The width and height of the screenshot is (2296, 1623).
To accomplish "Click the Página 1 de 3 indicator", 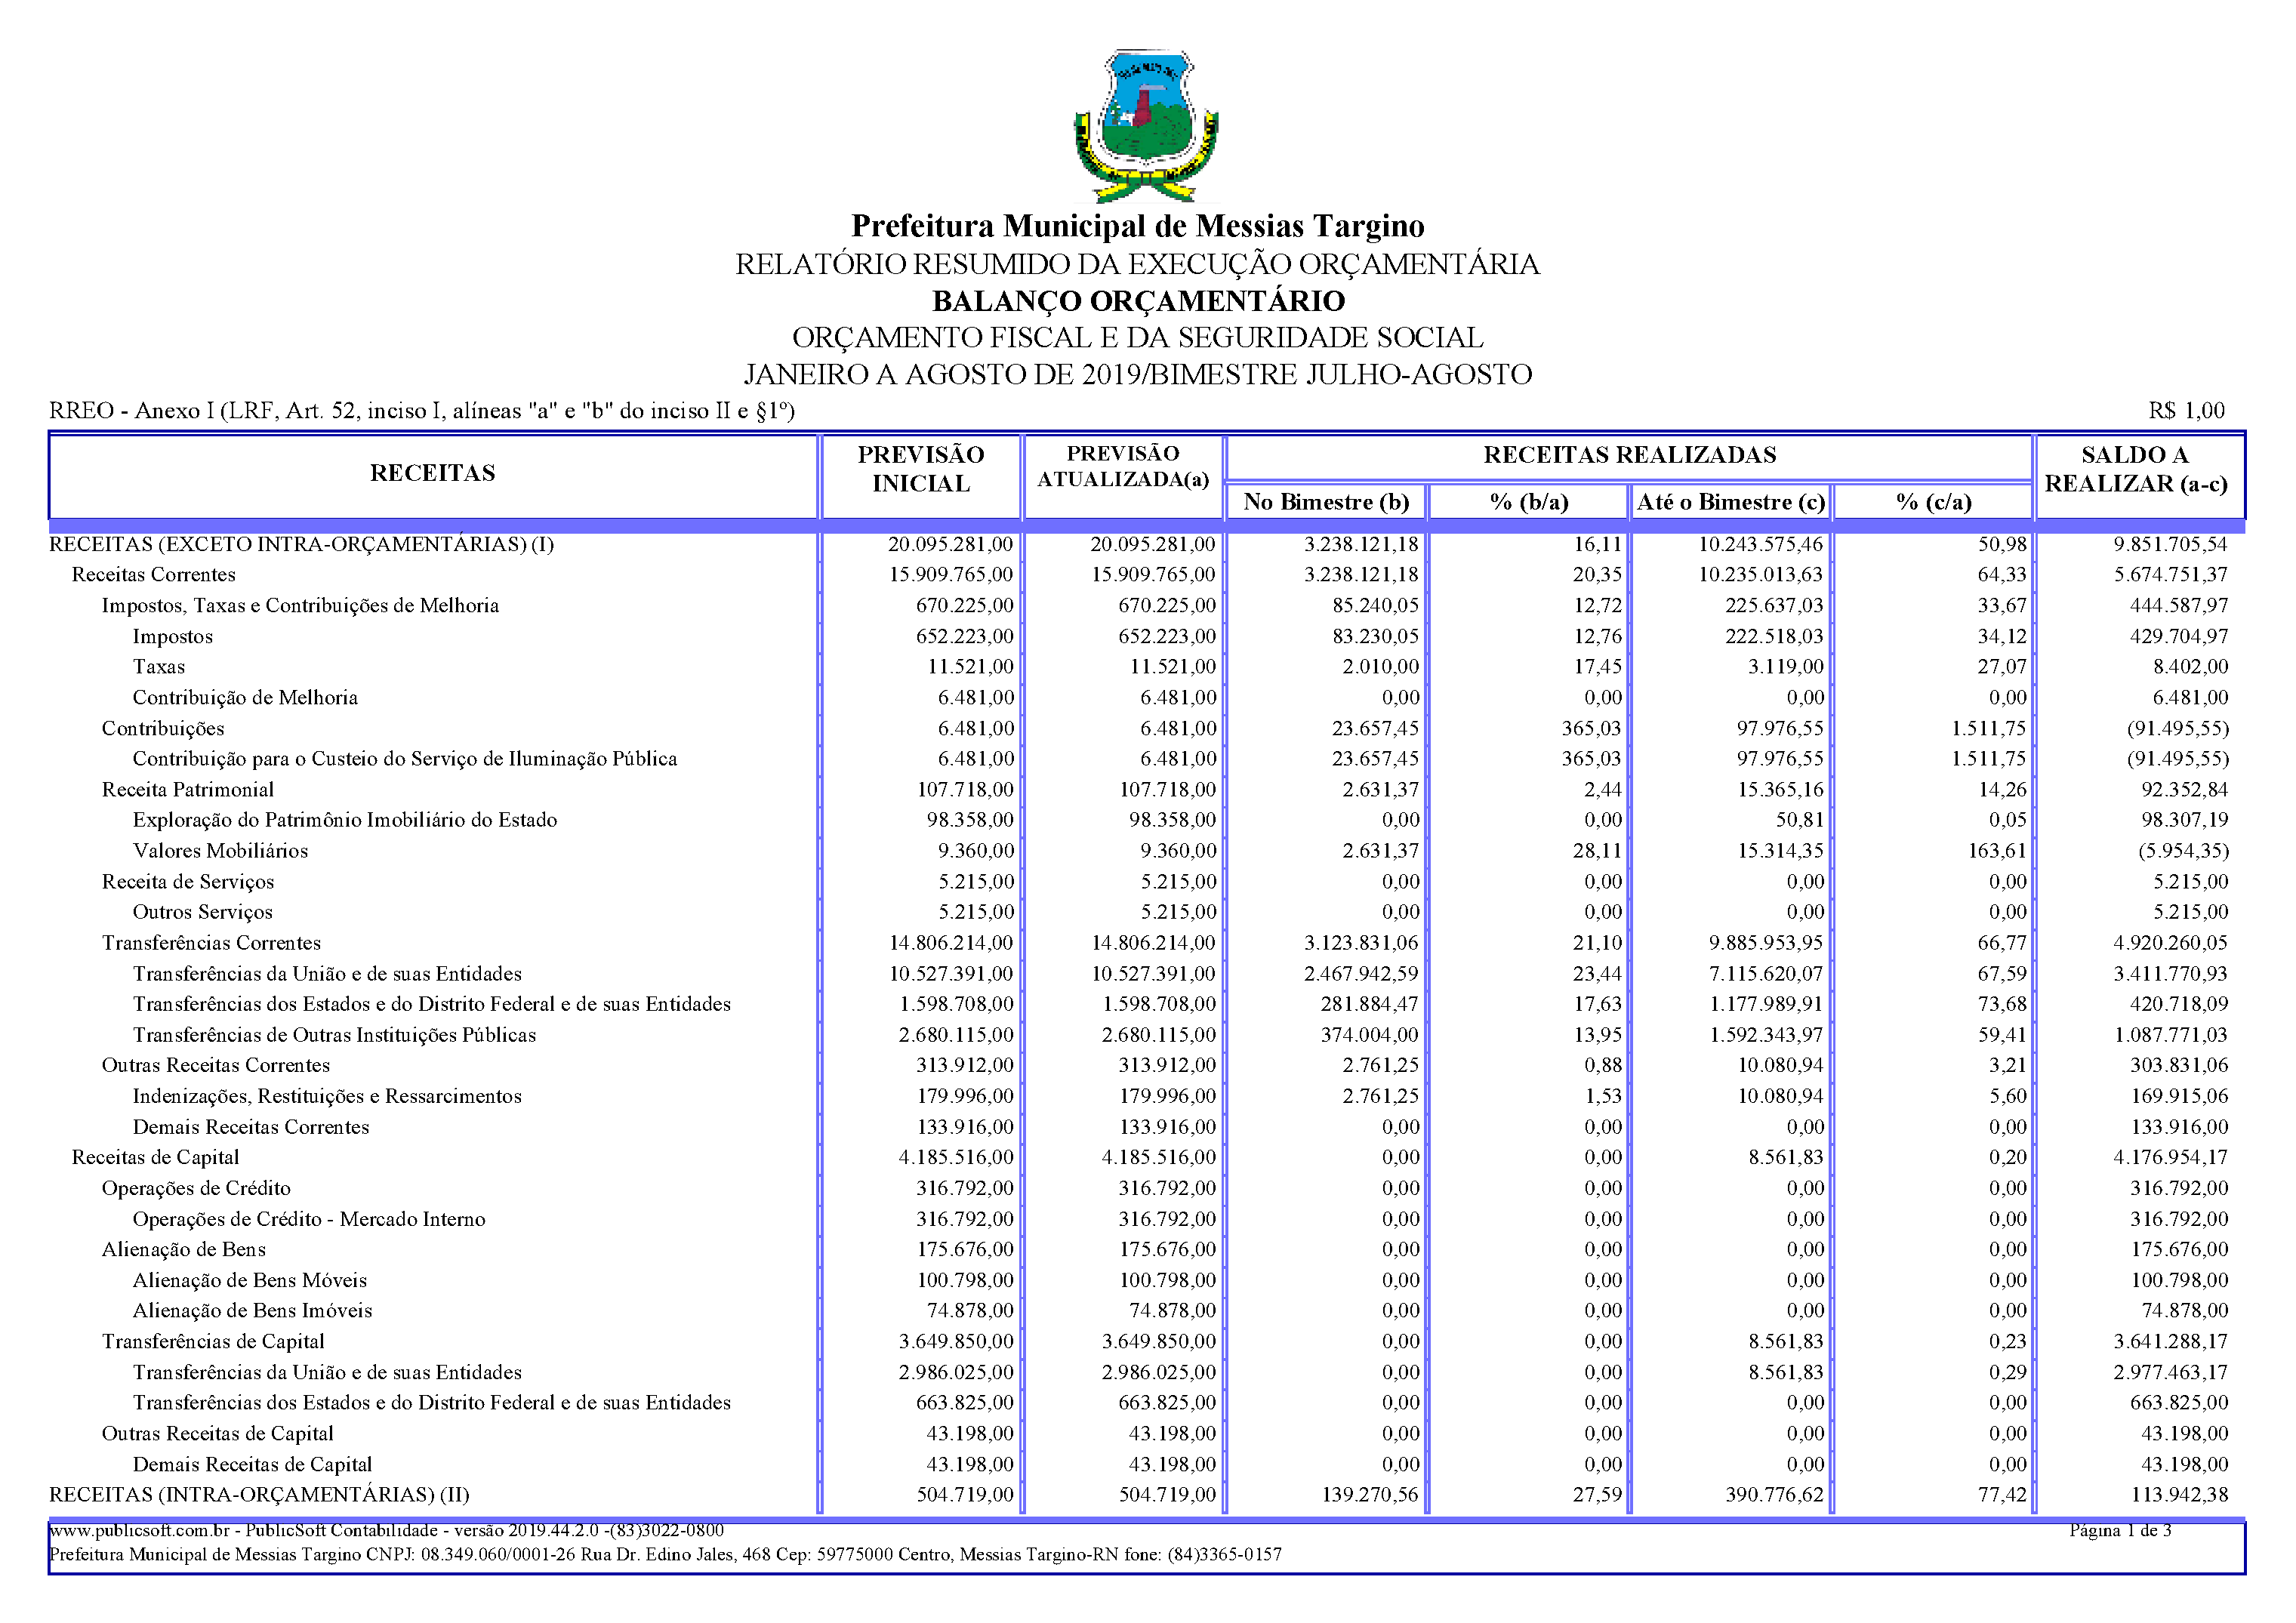I will point(2119,1530).
